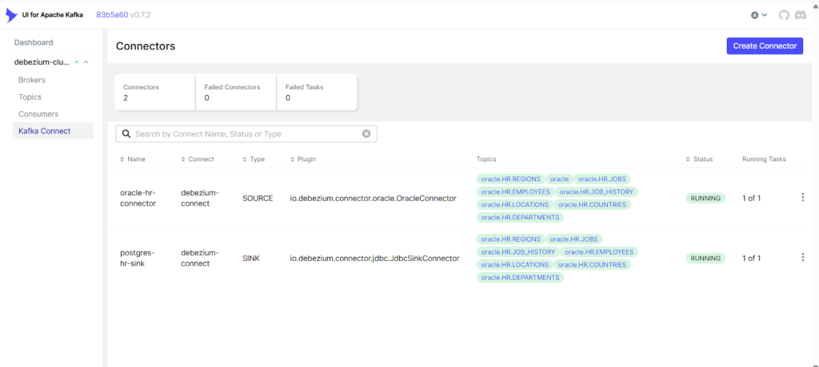Open the GitHub repository icon
The image size is (819, 367).
coord(783,15)
